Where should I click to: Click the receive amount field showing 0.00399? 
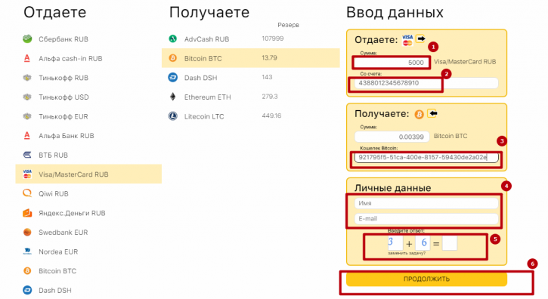coord(392,137)
